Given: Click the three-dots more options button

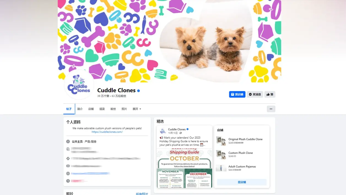Looking at the screenshot, I should point(271,109).
